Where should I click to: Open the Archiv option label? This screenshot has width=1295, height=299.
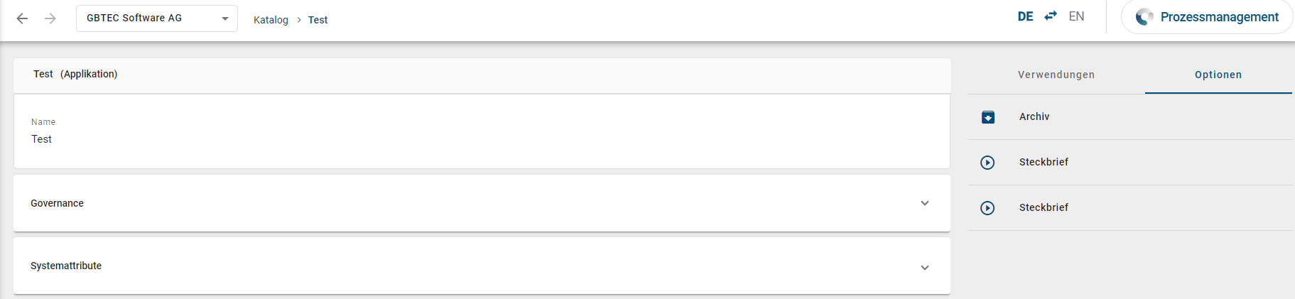click(x=1034, y=116)
